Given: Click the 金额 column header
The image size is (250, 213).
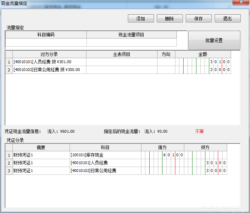Looking at the screenshot, I should click(x=202, y=54).
